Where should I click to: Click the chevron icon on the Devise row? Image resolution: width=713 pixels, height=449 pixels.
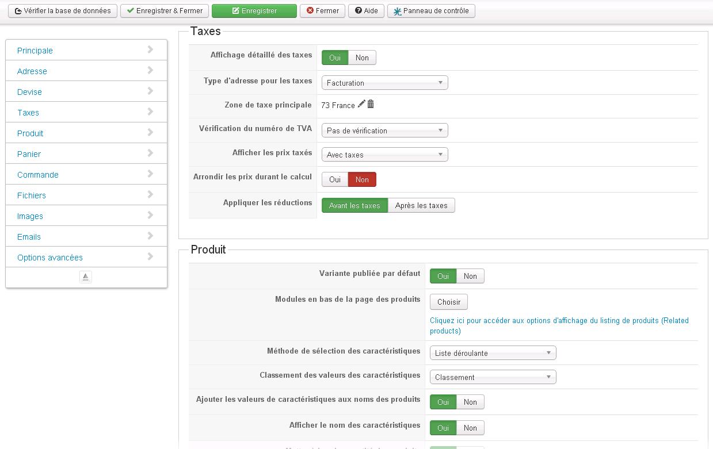tap(150, 91)
